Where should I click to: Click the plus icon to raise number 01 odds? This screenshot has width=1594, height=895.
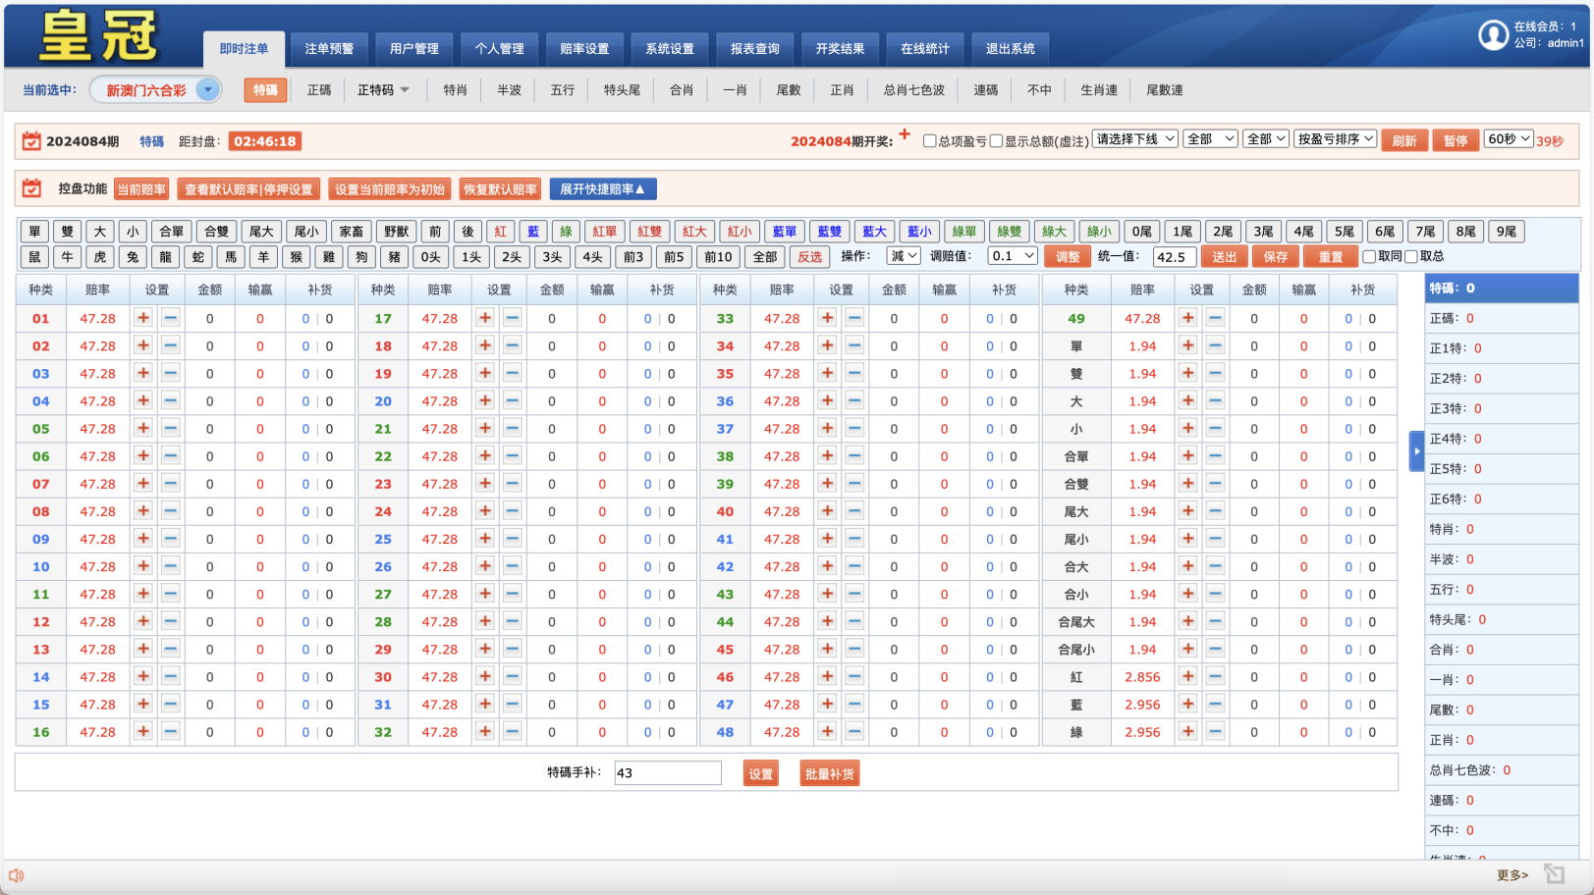[142, 318]
